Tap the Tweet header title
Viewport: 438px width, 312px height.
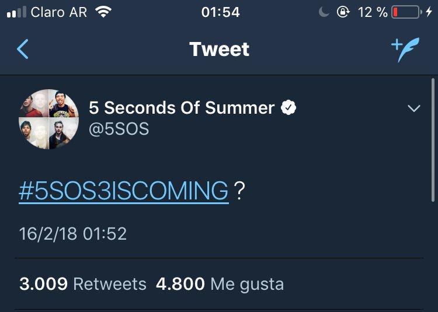(x=219, y=50)
